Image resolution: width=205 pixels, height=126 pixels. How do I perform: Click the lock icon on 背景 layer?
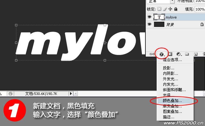(202, 24)
